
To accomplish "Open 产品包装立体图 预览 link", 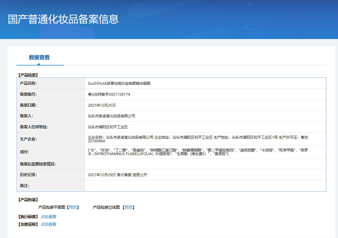I will coord(129,208).
